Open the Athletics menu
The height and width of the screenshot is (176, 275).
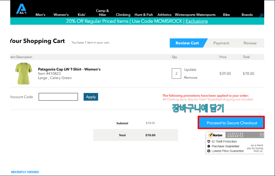coord(164,15)
